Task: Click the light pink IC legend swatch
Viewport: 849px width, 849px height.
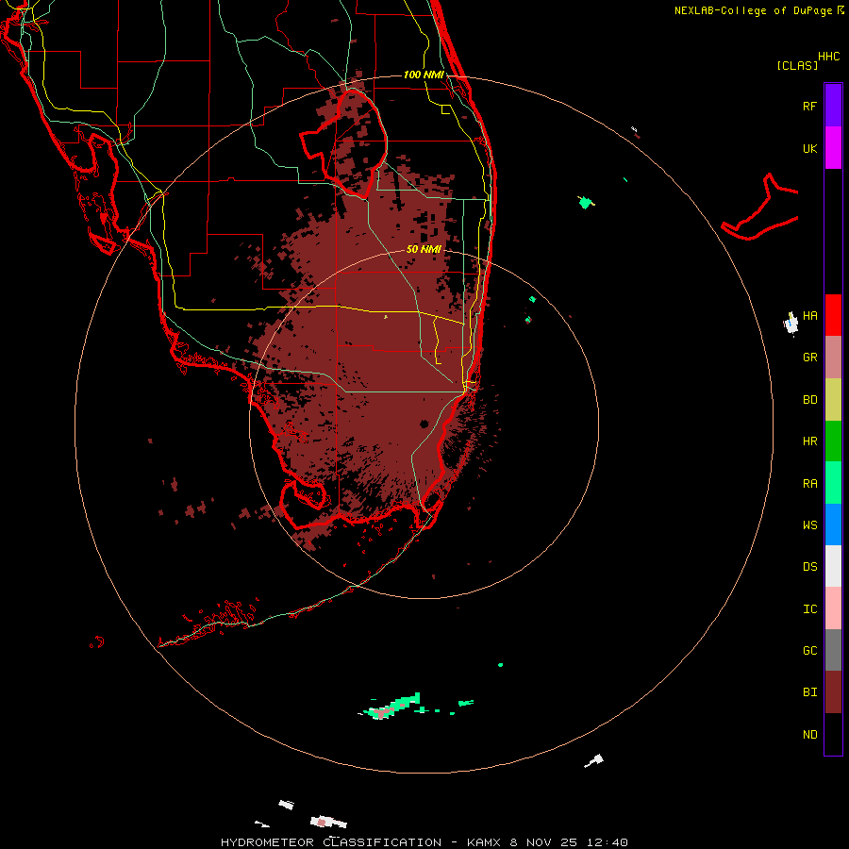Action: click(x=833, y=608)
